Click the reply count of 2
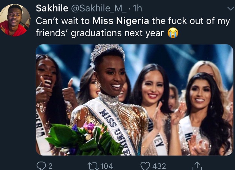 point(50,166)
